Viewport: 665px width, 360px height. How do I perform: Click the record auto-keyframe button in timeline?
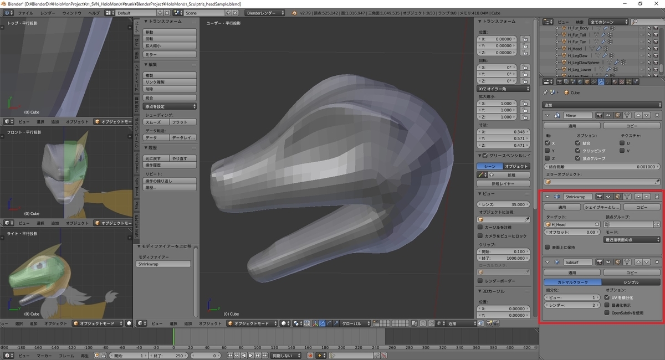[310, 356]
